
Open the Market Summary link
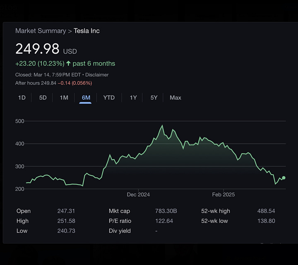[41, 31]
